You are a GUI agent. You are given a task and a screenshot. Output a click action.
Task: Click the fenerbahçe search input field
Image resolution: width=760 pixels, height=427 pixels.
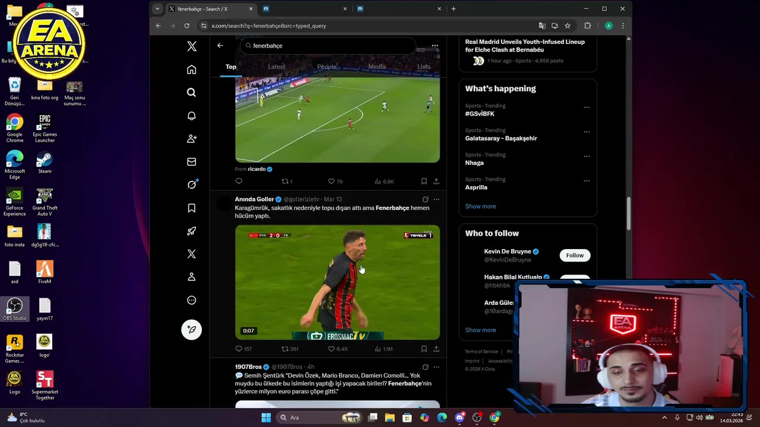point(328,46)
